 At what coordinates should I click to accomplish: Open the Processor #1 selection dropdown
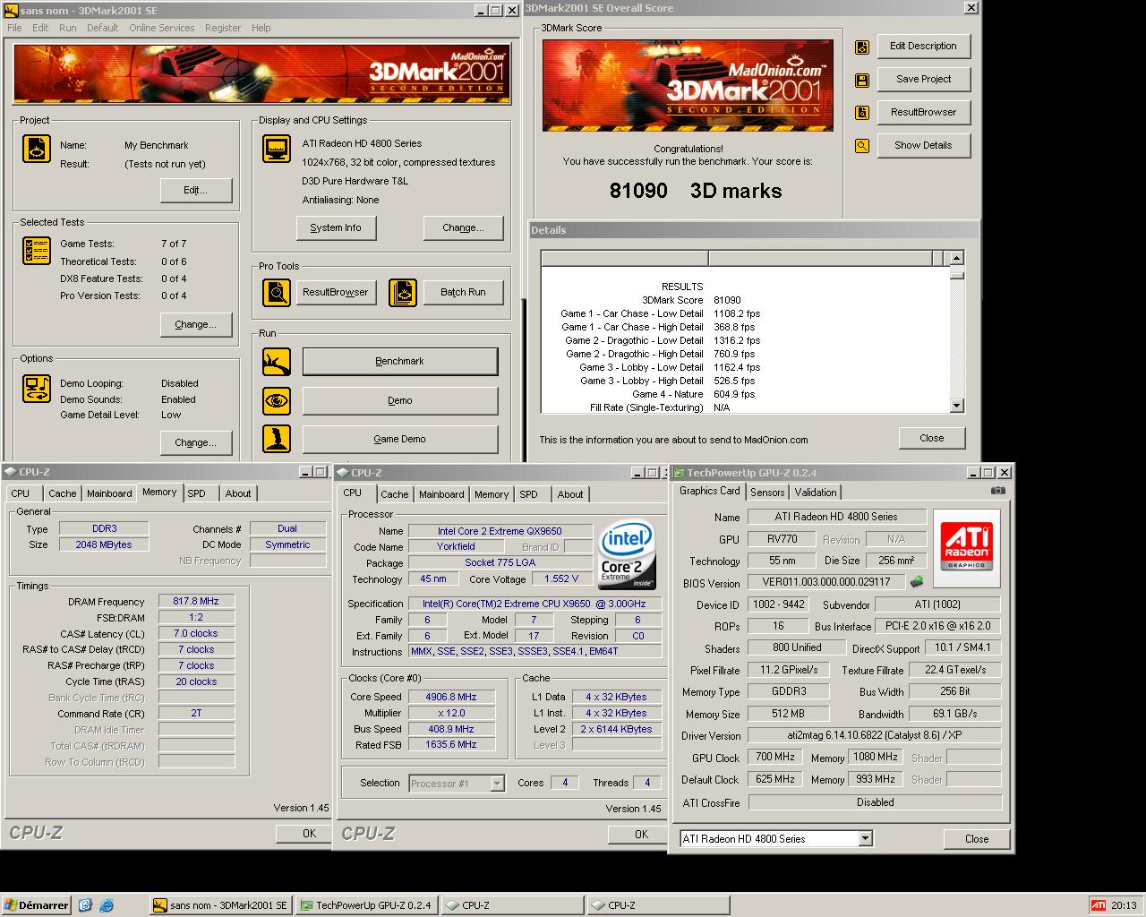tap(497, 784)
